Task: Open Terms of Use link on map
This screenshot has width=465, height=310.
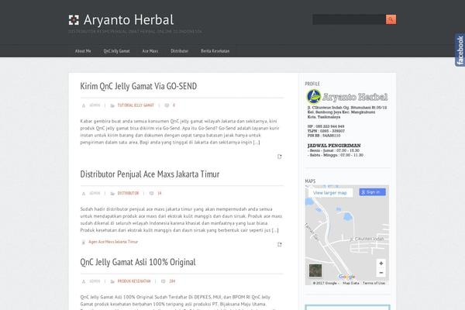Action: tap(374, 283)
